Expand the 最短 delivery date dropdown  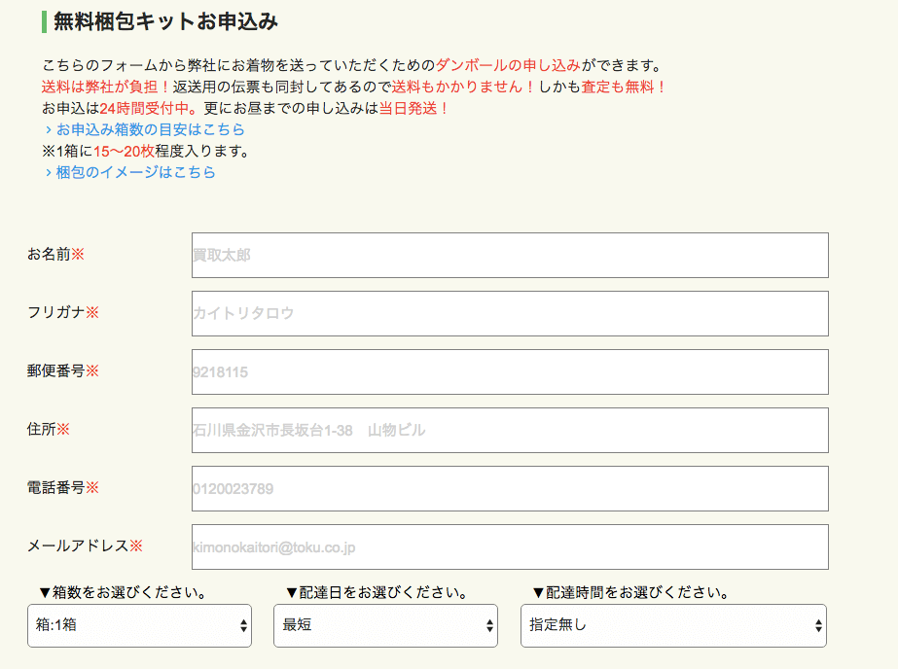[x=385, y=625]
